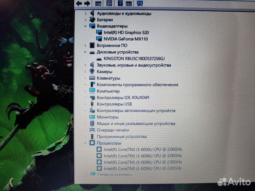
Task: Expand the Камеры node
Action: (85, 71)
